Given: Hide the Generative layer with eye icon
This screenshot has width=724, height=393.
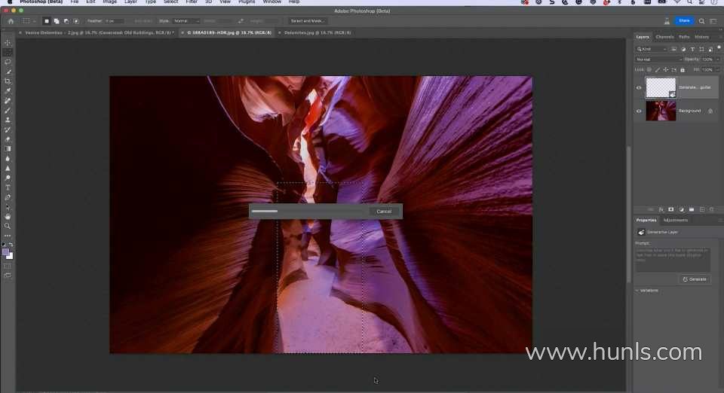Looking at the screenshot, I should 639,87.
